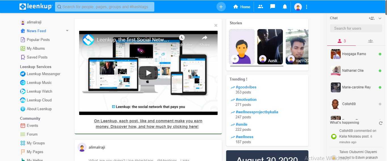Click the Events calendar icon

[x=23, y=125]
